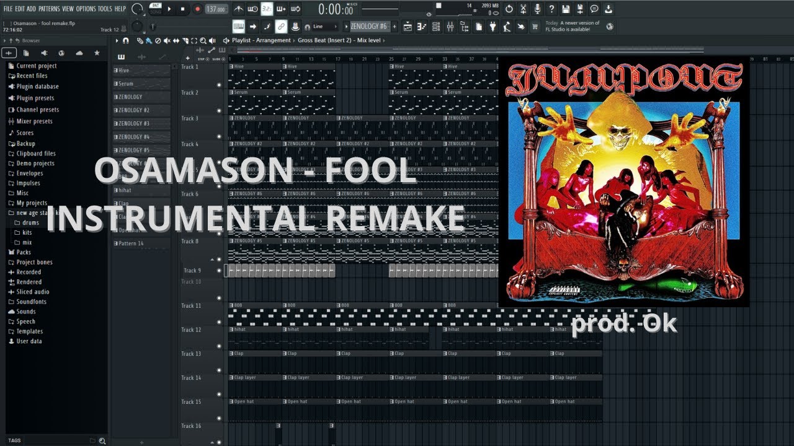Click Playlist - Arrangement breadcrumb
The height and width of the screenshot is (446, 794).
(x=261, y=40)
